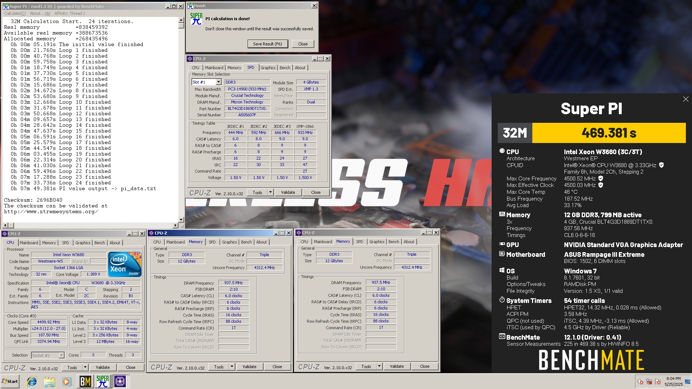Click Super PI horizontal scrollbar right arrow
This screenshot has width=692, height=389.
(176, 225)
